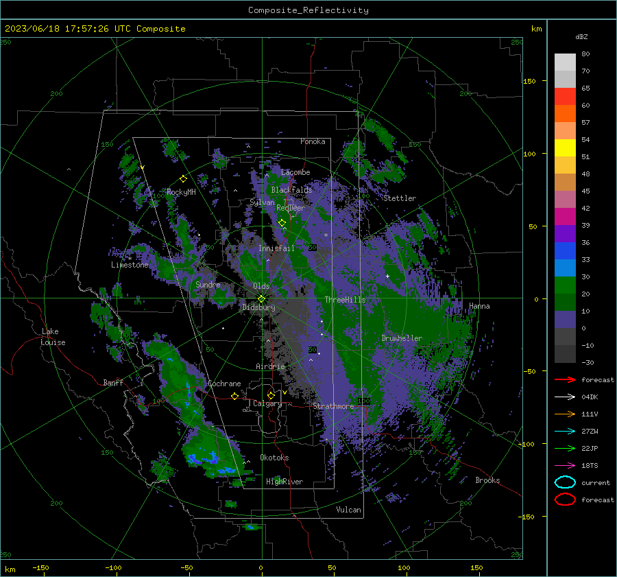
Task: Click the Composite_Reflectivity title text
Action: pyautogui.click(x=308, y=10)
